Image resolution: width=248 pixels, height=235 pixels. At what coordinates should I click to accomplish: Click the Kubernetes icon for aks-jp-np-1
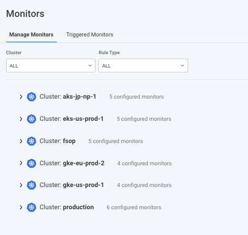point(31,96)
